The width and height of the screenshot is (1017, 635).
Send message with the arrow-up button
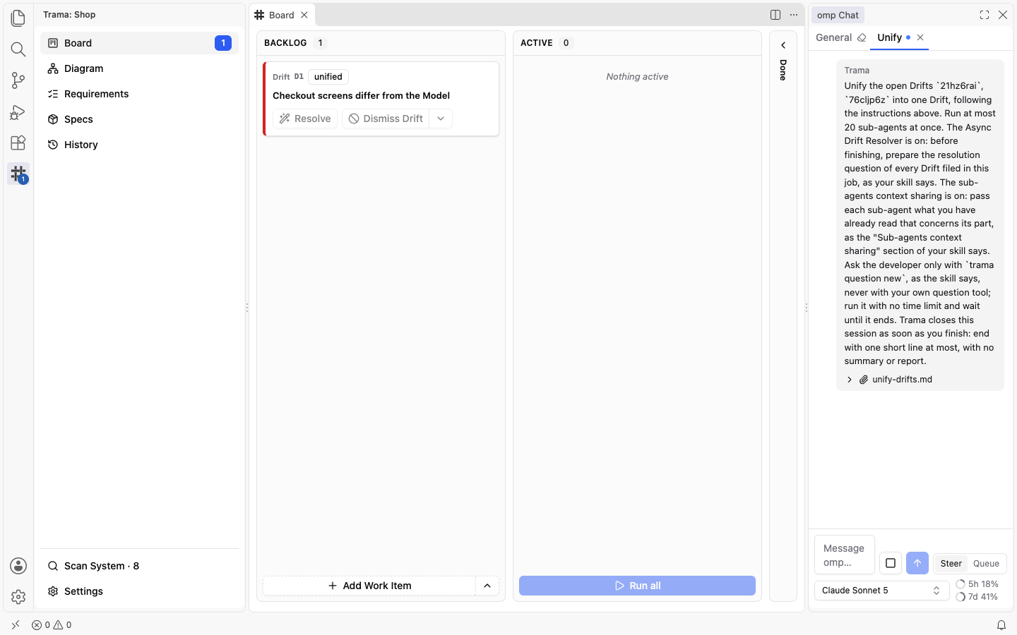(917, 563)
